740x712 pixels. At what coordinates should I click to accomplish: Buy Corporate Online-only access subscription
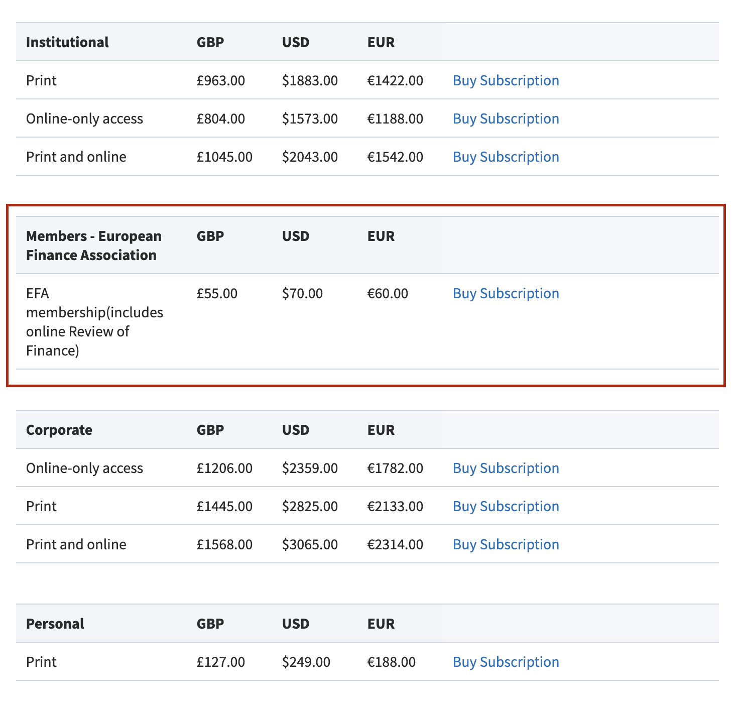pyautogui.click(x=506, y=468)
